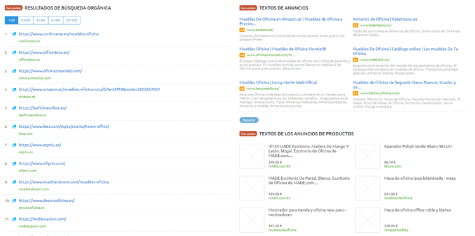Click live update badge of organic search results
Screen dimensions: 475x236
point(14,8)
